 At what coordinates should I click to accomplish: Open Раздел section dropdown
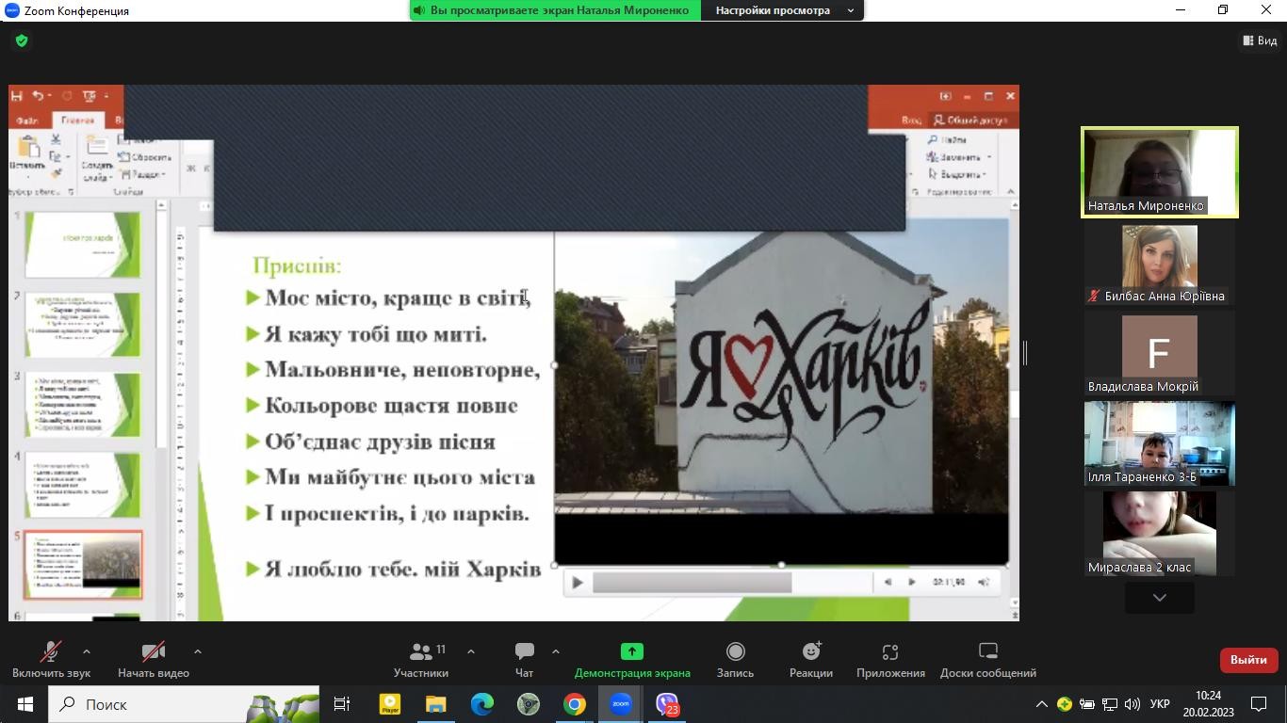(143, 174)
